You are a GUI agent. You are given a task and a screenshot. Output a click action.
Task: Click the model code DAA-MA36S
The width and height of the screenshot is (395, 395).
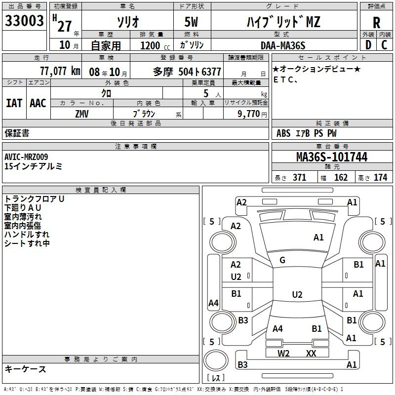tap(283, 45)
